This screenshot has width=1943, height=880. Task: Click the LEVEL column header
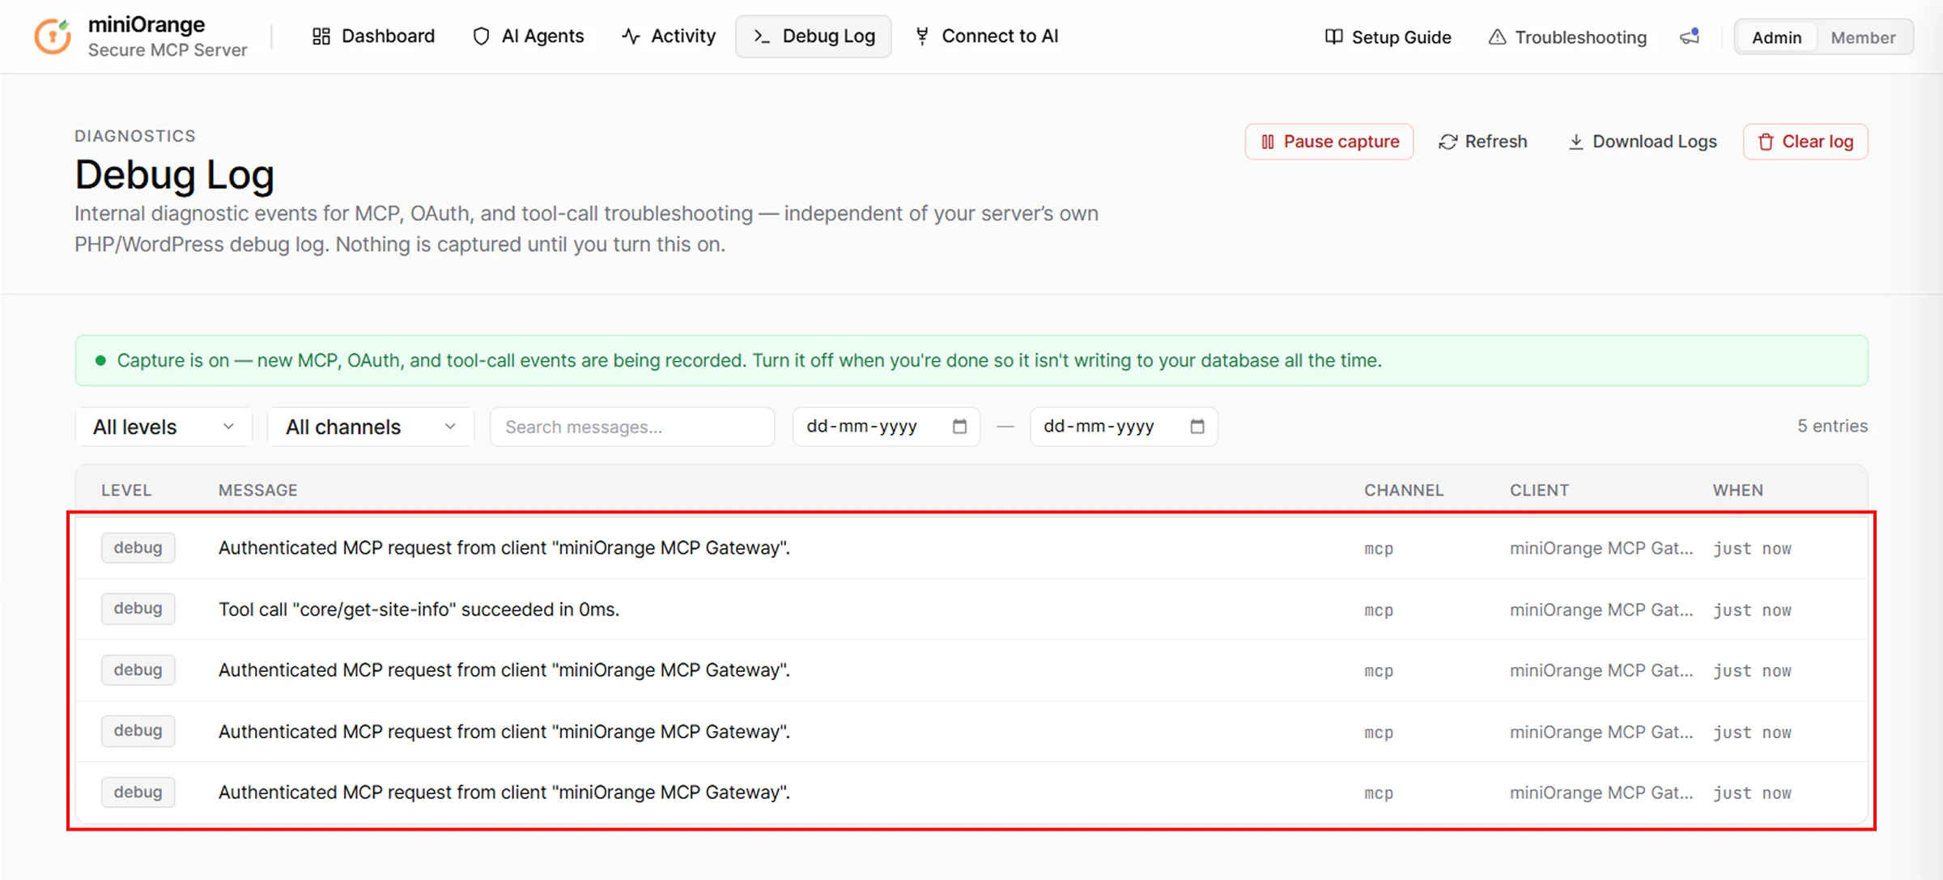(x=126, y=491)
